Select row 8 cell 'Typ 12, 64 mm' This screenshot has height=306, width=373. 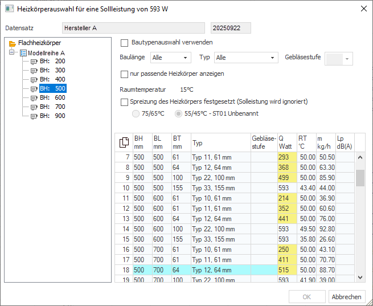pyautogui.click(x=221, y=168)
